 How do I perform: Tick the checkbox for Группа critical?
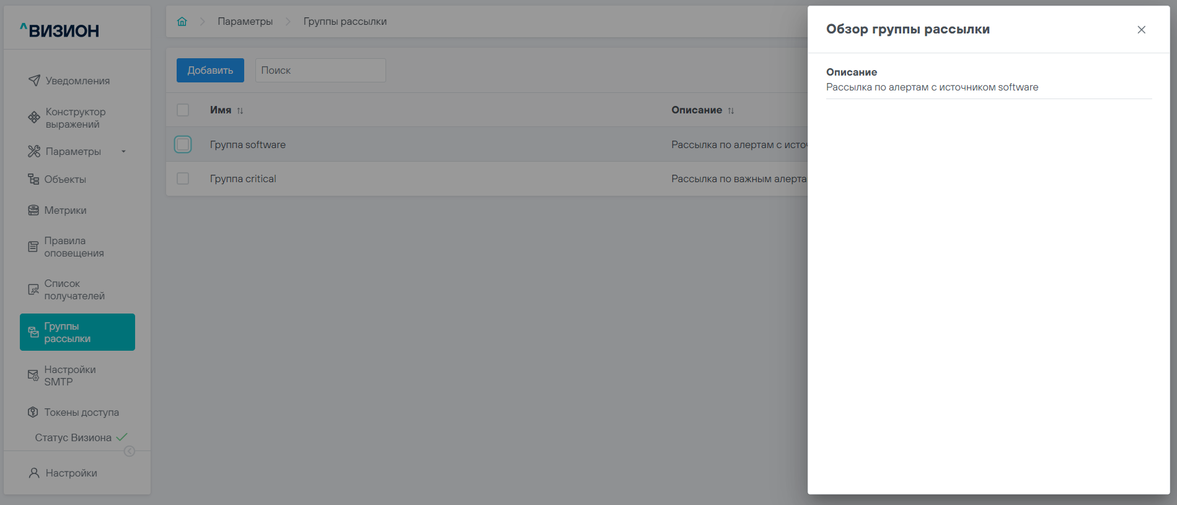(x=183, y=178)
